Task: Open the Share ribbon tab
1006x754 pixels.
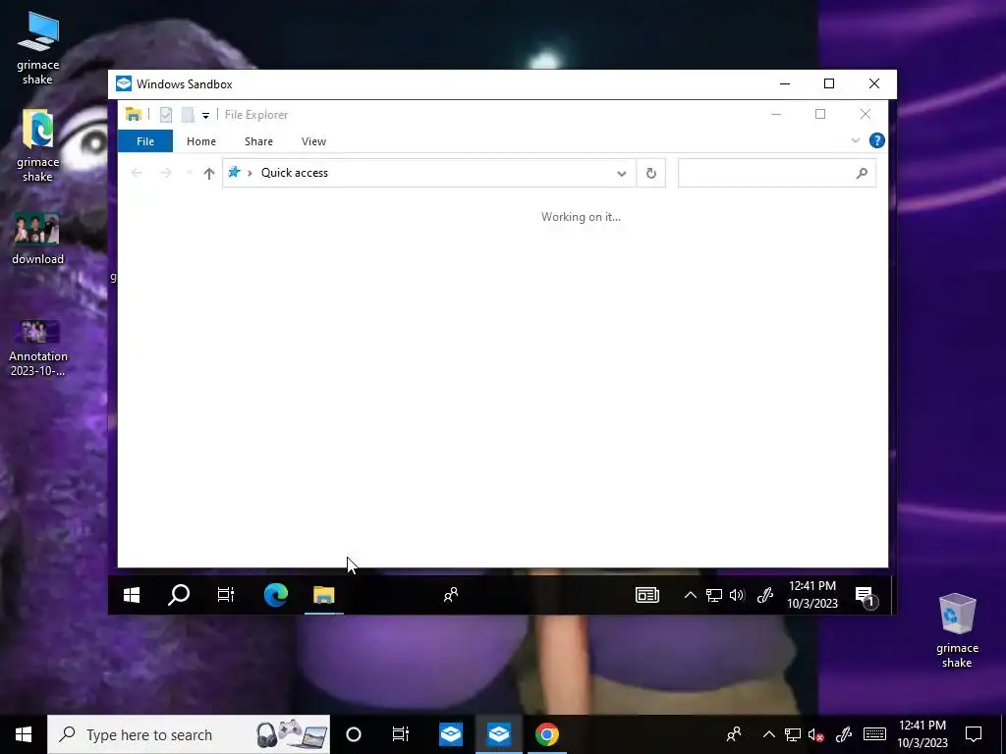Action: [258, 141]
